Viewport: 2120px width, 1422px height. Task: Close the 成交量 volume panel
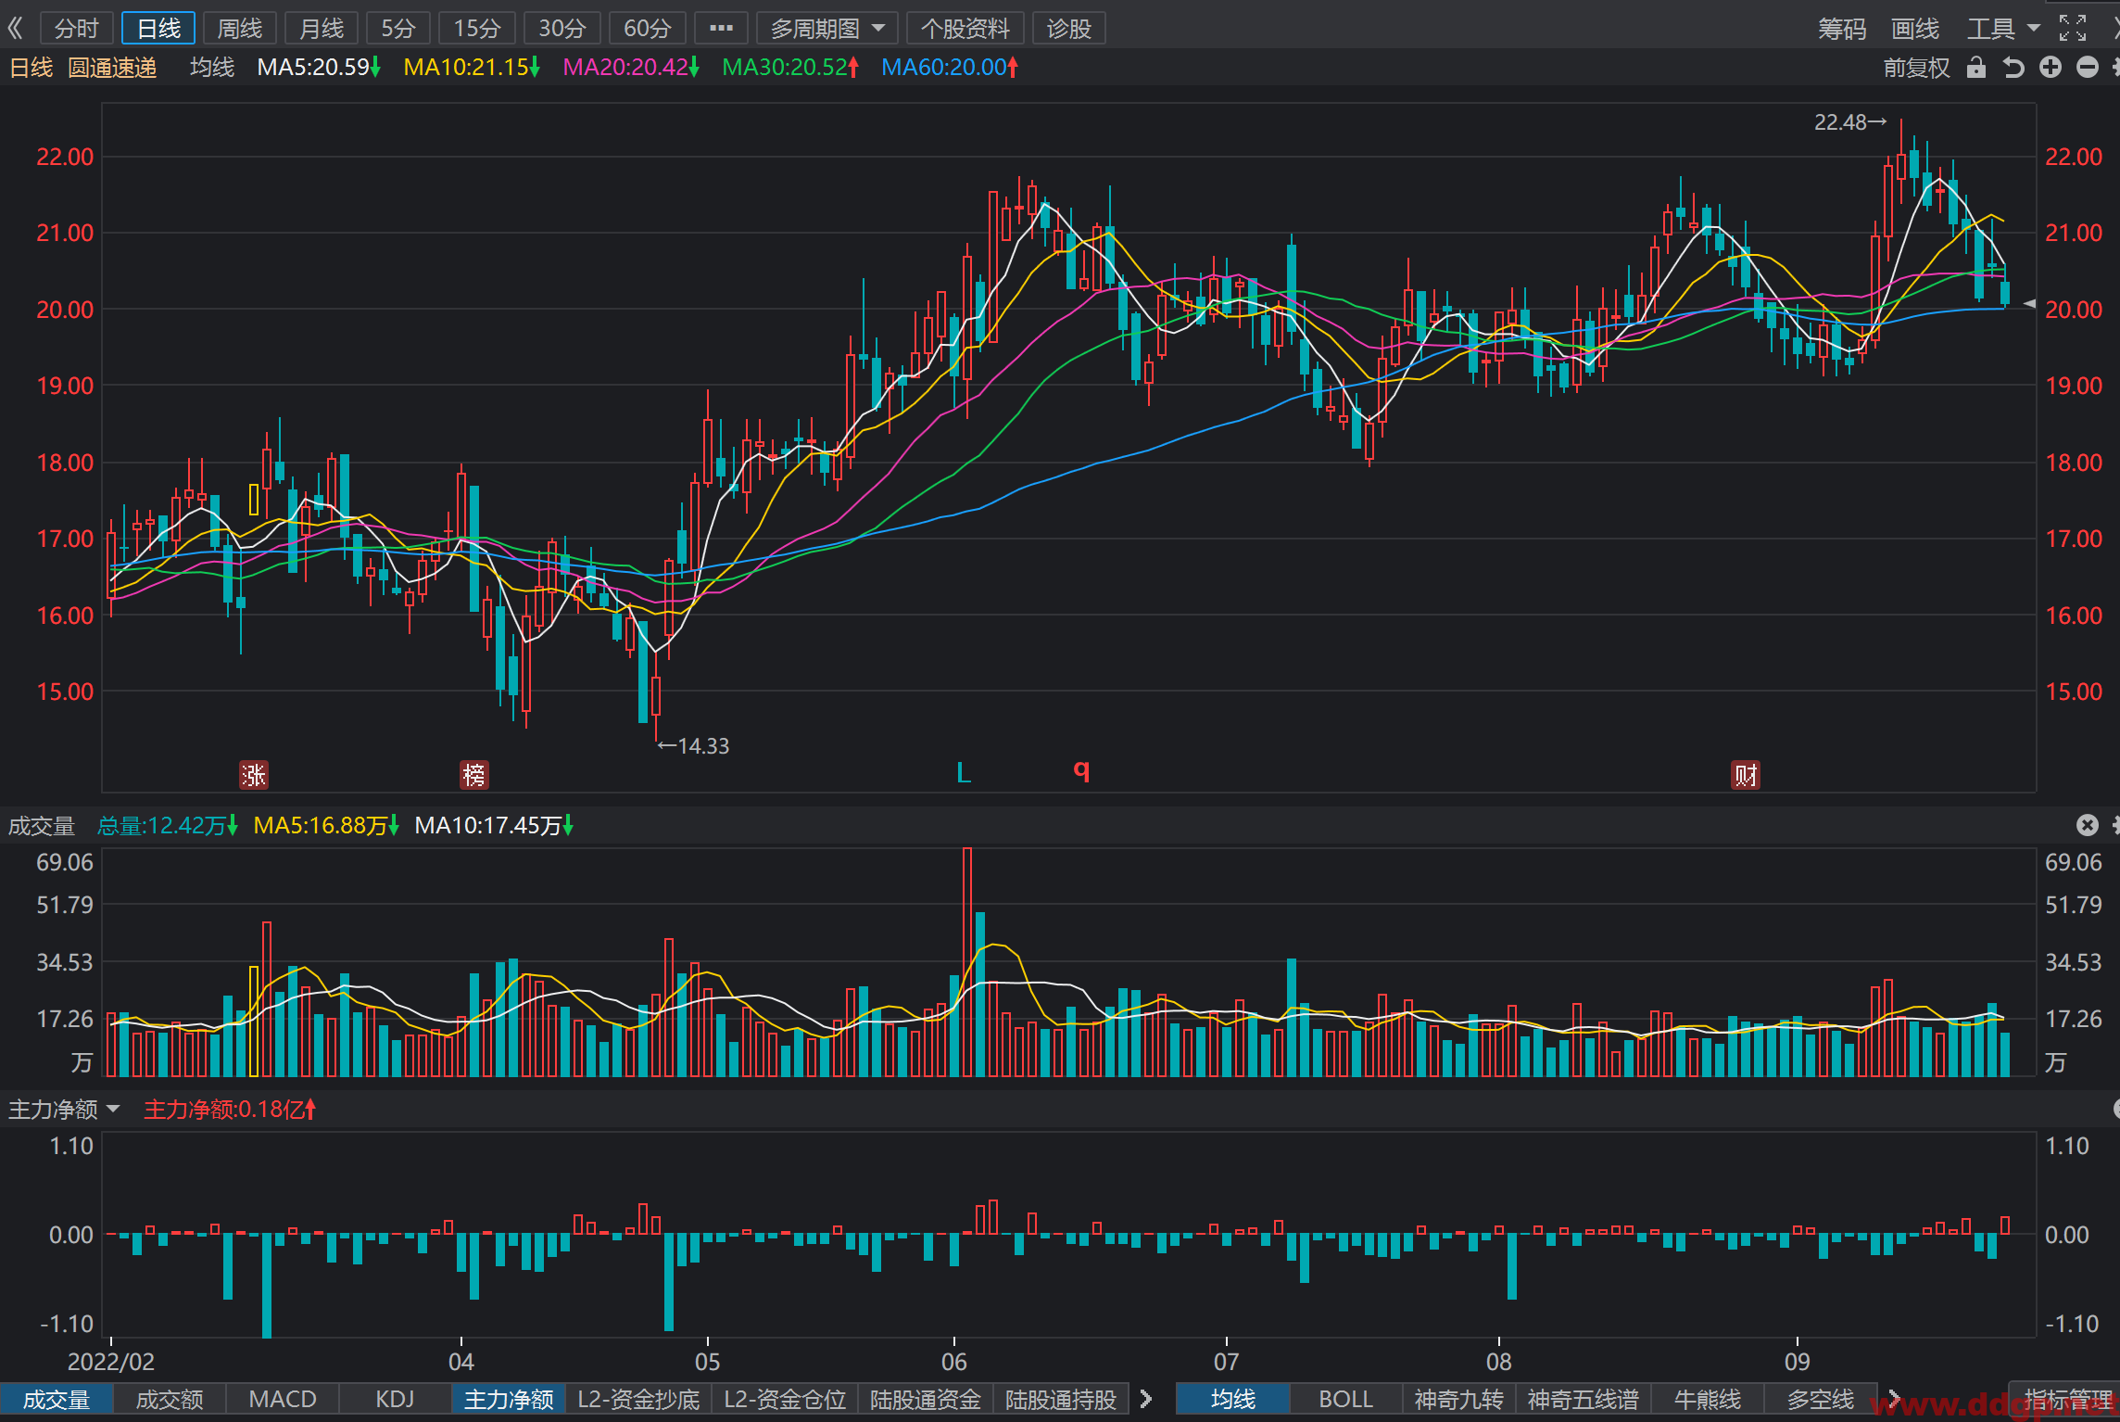click(x=2088, y=825)
